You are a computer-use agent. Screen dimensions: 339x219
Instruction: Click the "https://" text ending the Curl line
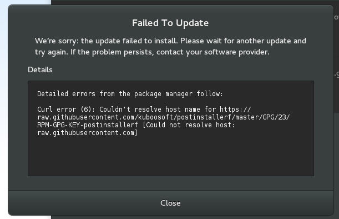point(235,109)
